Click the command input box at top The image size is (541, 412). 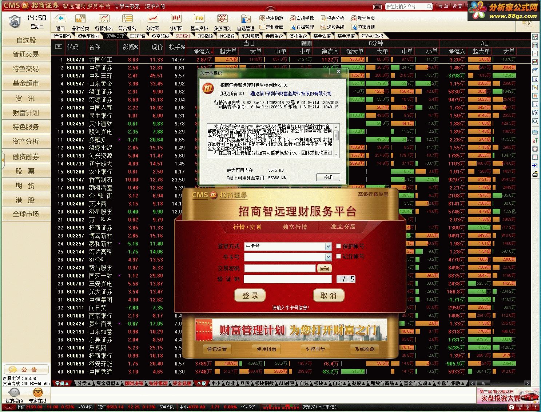pyautogui.click(x=405, y=7)
